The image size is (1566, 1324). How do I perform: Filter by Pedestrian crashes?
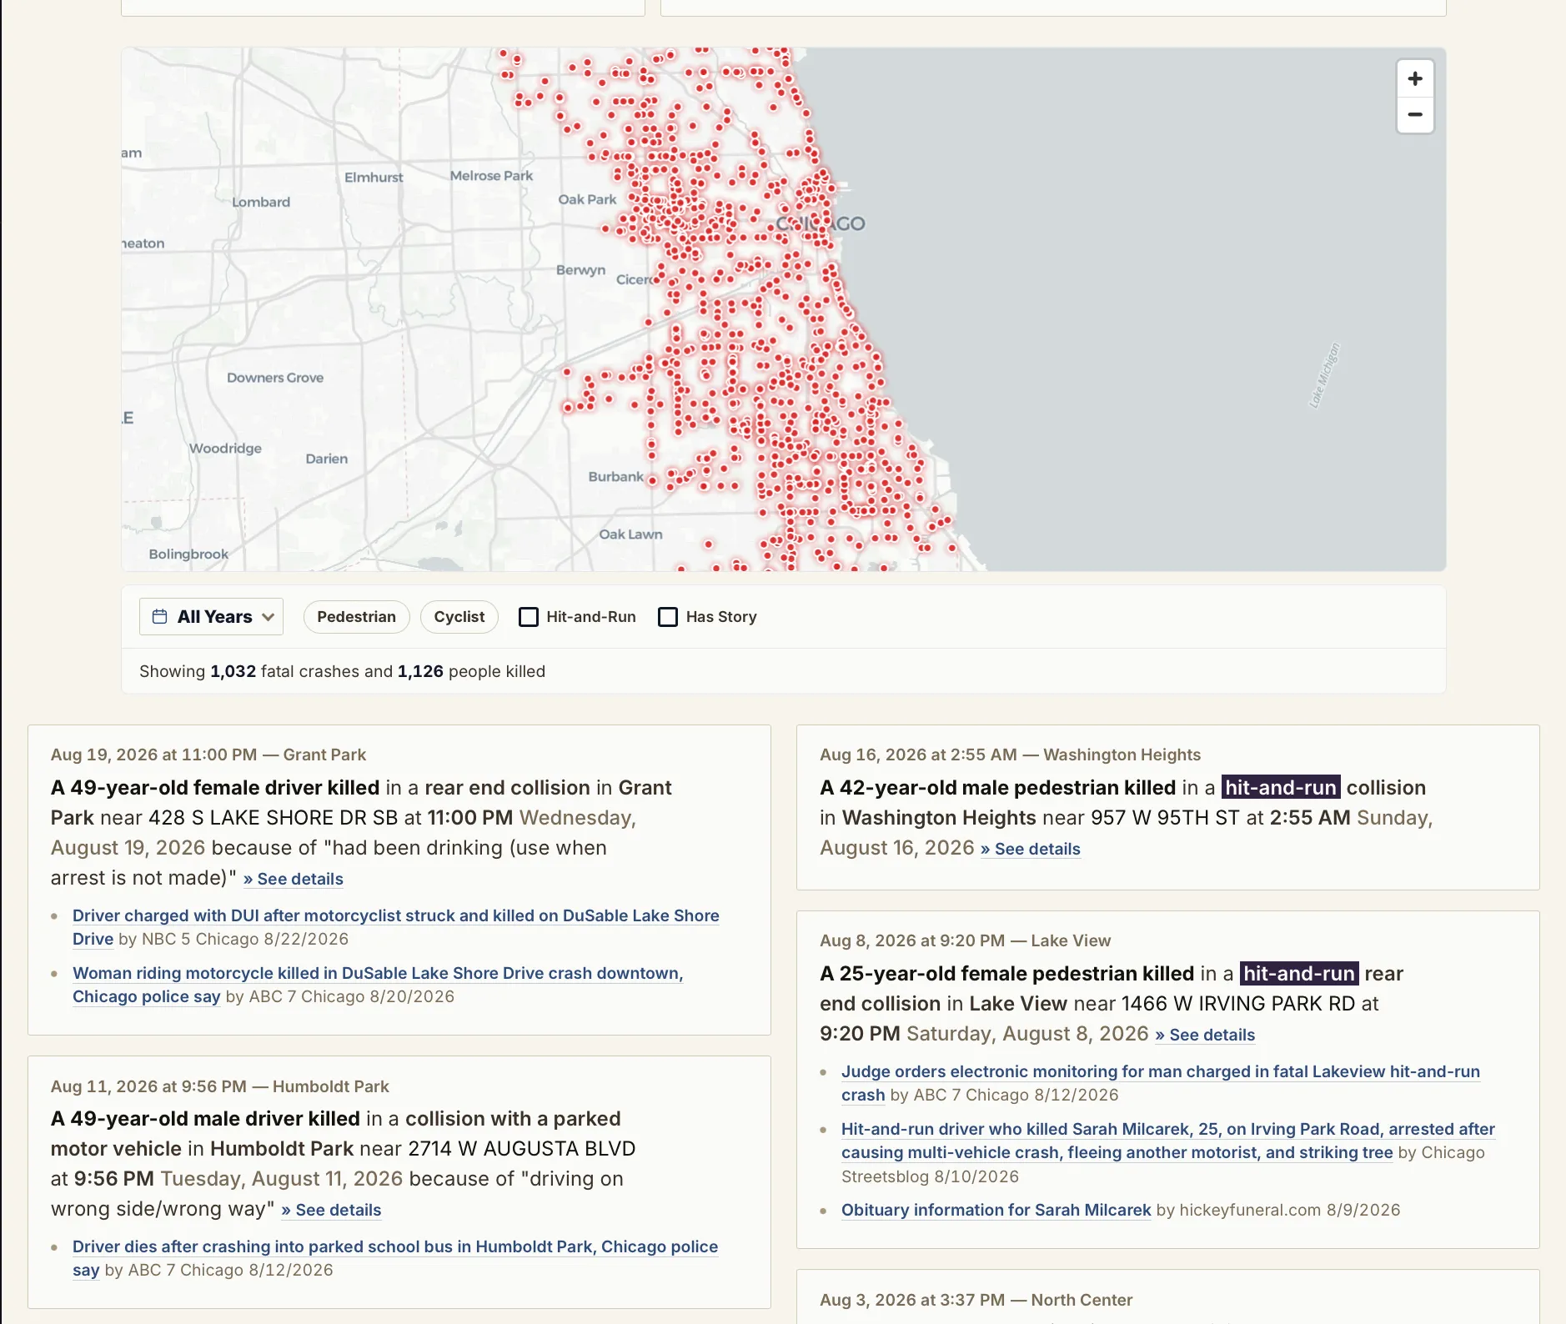click(x=356, y=617)
